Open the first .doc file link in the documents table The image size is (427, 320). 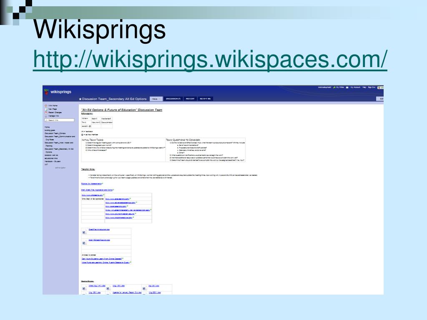point(99,230)
